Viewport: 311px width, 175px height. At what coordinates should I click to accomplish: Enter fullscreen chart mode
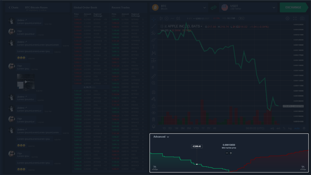point(295,18)
